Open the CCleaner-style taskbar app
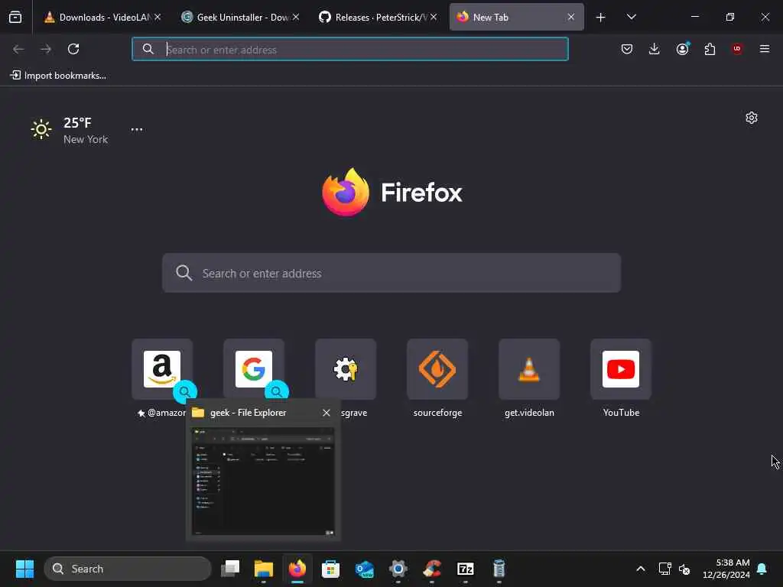Viewport: 783px width, 587px height. click(x=432, y=569)
